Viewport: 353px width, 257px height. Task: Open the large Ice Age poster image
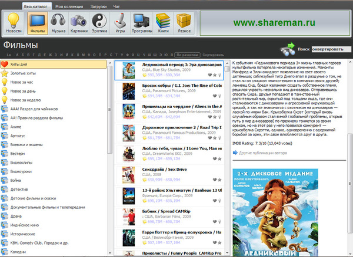pyautogui.click(x=275, y=212)
